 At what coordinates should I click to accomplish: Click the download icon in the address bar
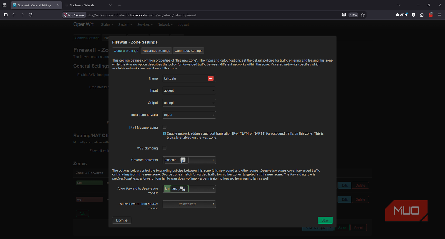pos(344,15)
